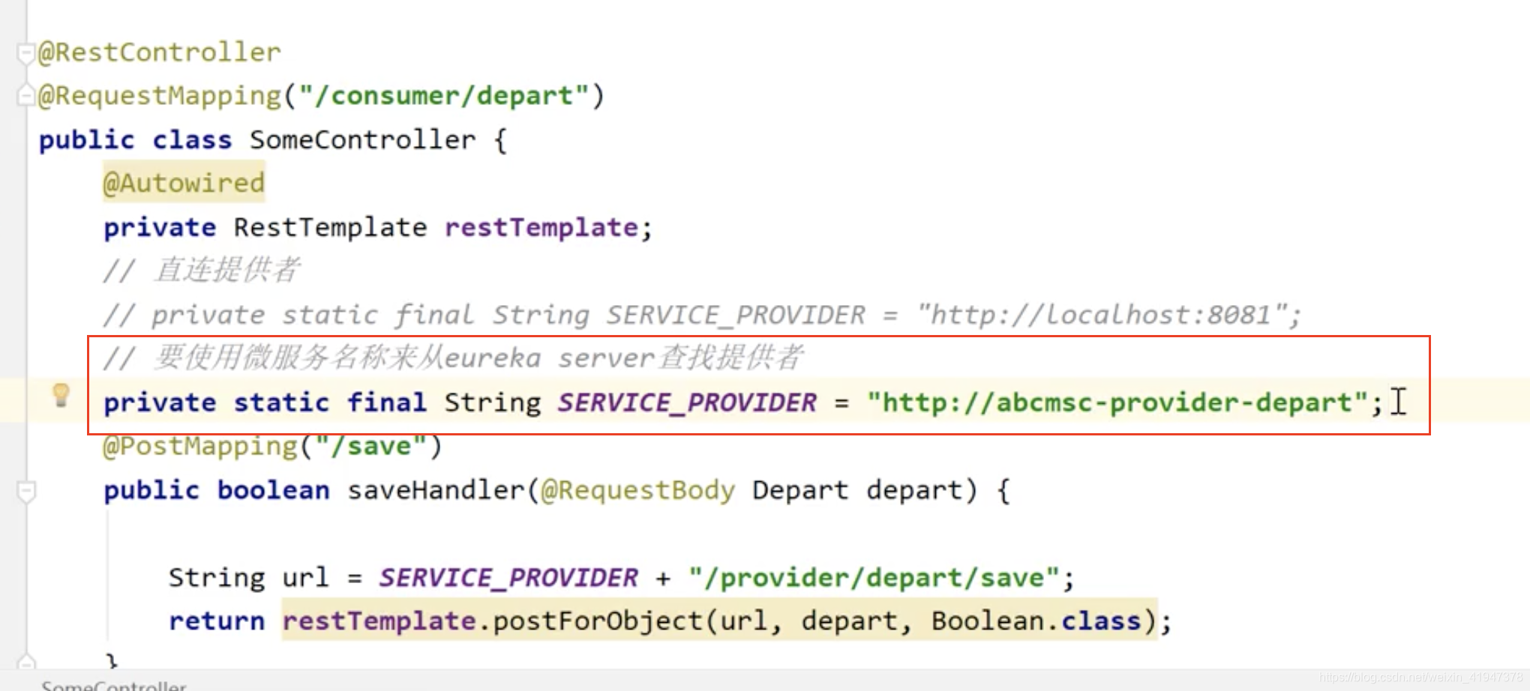Click the saveHandler method name
Screen dimensions: 1530x691
point(436,490)
